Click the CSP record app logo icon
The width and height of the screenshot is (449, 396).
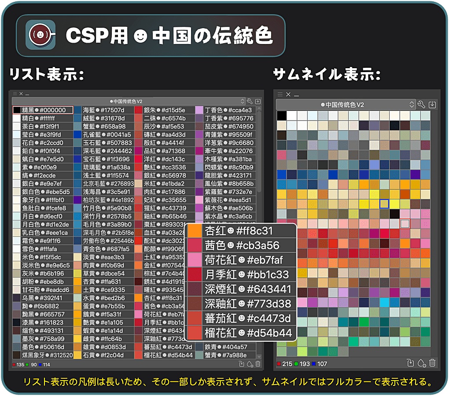pos(40,35)
